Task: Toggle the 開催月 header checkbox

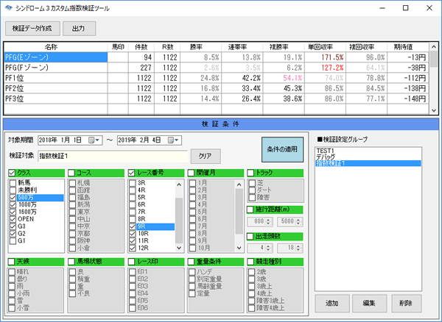Action: 191,173
